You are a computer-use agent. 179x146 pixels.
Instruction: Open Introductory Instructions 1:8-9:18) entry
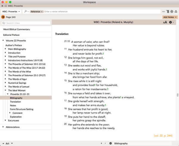(x=25, y=60)
